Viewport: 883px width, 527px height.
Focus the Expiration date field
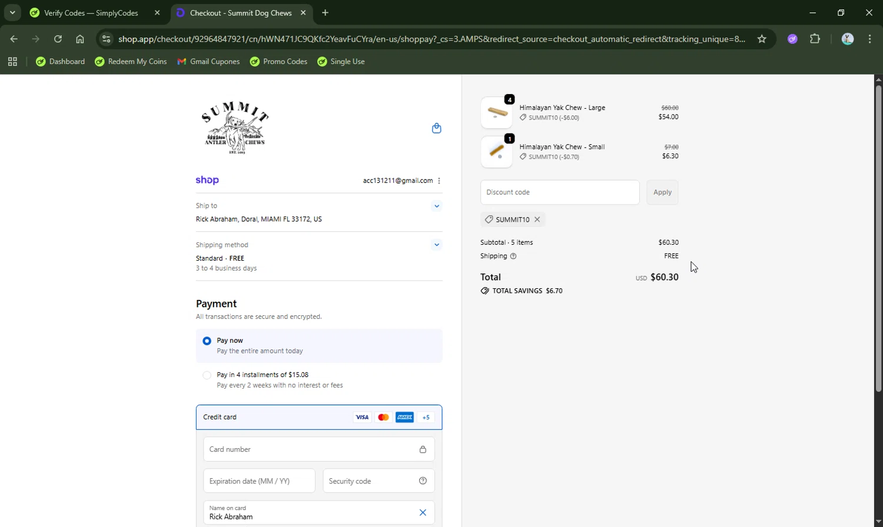[x=259, y=481]
